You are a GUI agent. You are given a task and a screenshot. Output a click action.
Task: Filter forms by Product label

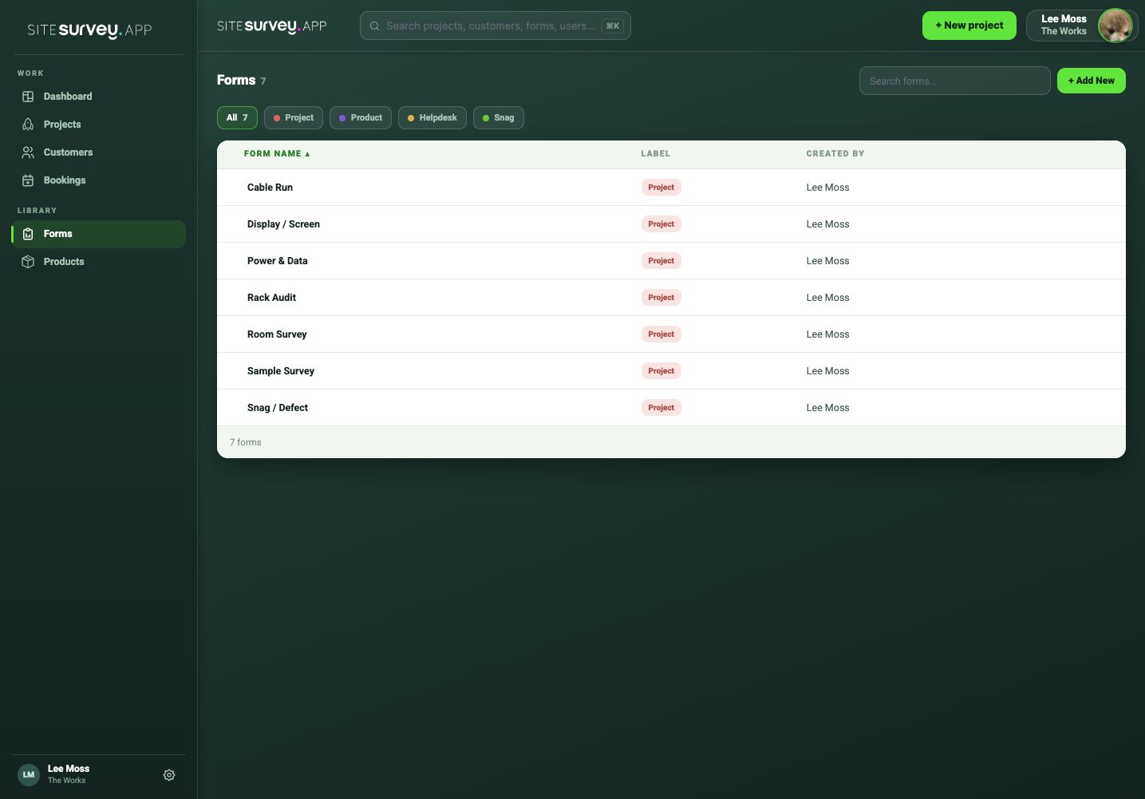(361, 117)
